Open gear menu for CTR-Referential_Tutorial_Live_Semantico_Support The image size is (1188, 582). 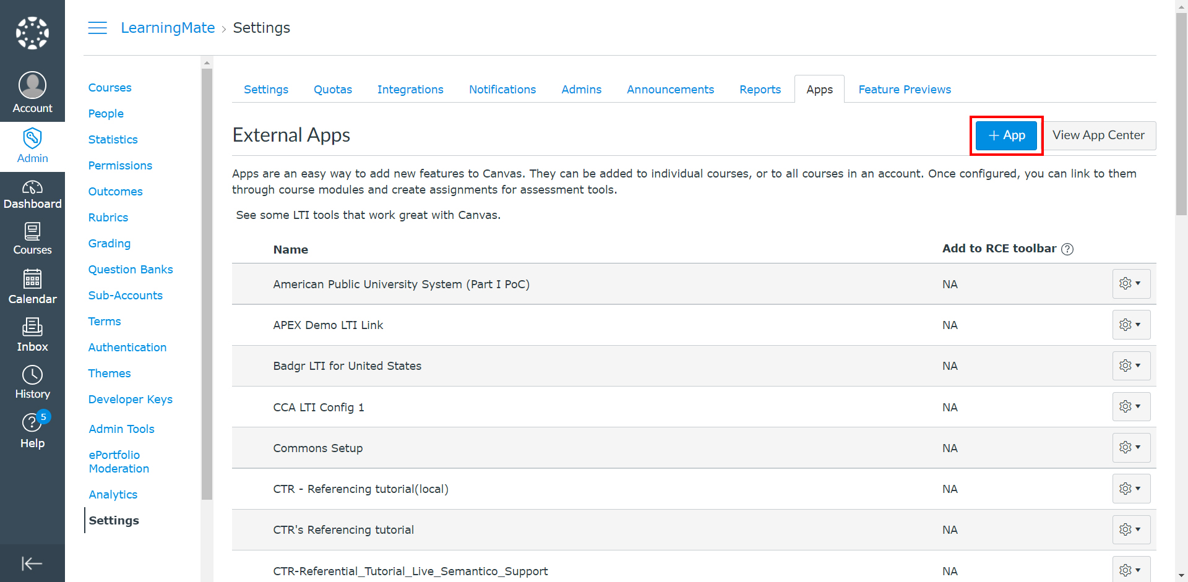(x=1131, y=570)
